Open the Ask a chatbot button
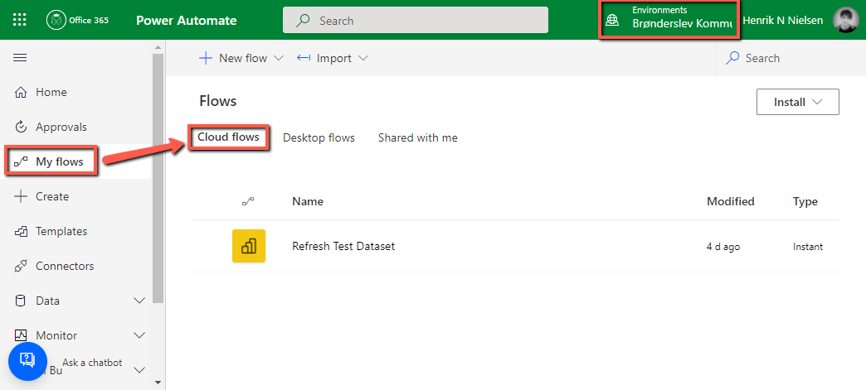The width and height of the screenshot is (866, 390). (27, 360)
